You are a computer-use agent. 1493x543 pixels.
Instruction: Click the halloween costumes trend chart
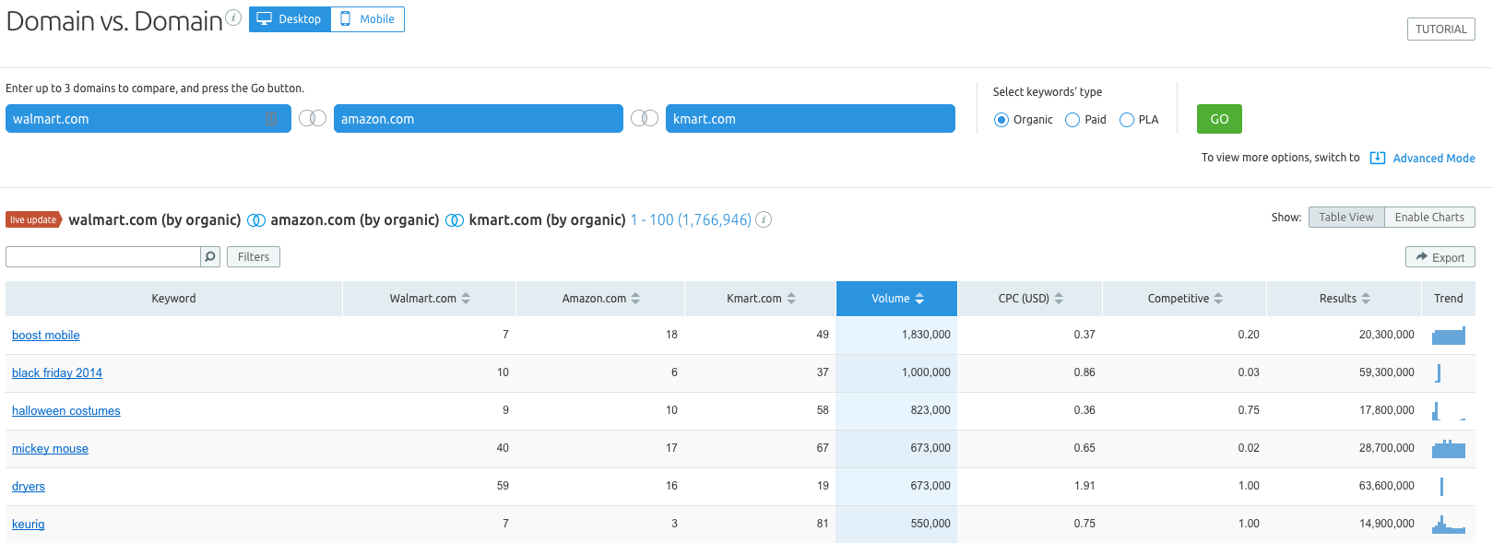pos(1449,411)
